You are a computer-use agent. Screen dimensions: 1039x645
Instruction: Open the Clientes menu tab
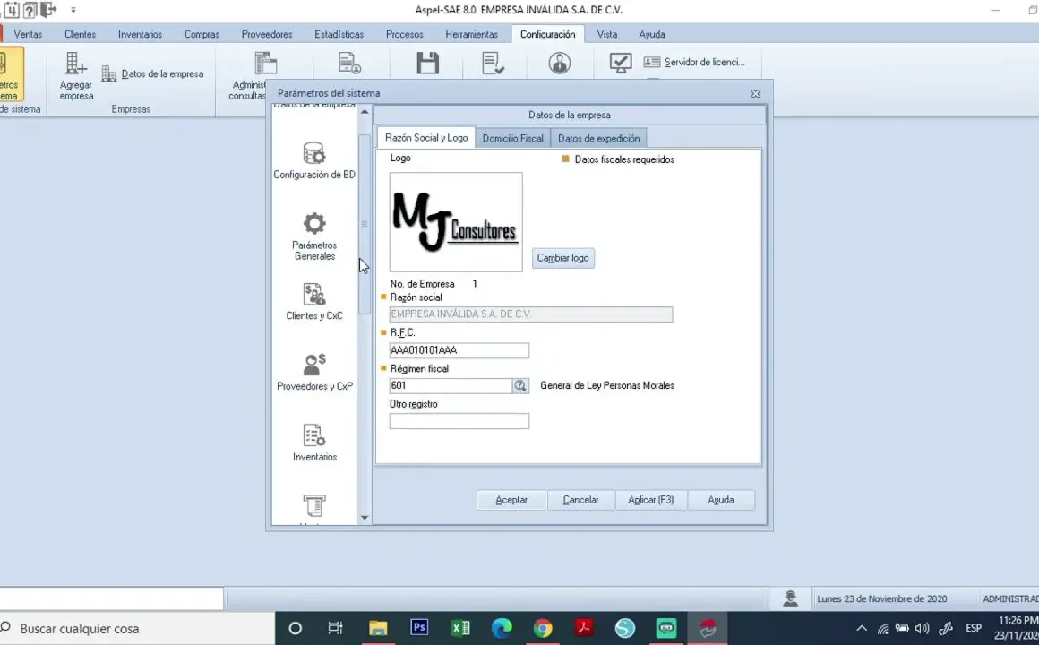(81, 34)
